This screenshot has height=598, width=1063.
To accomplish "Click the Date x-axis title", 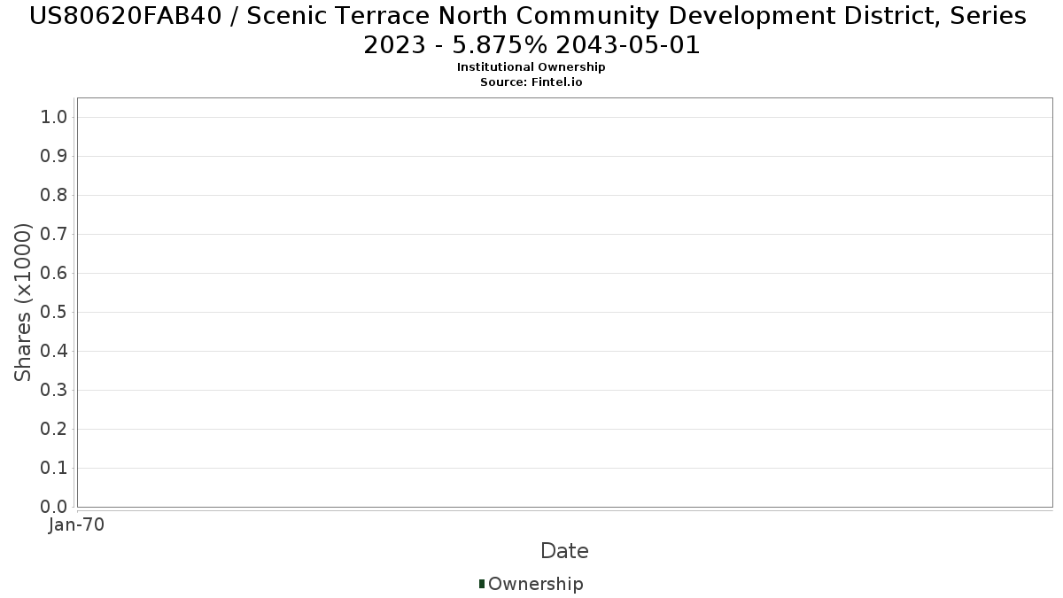I will 564,551.
